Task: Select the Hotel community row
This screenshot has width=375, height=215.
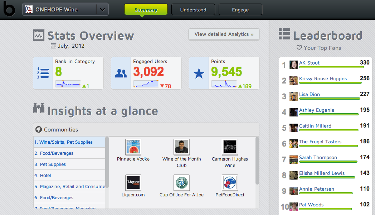Action: tap(69, 175)
